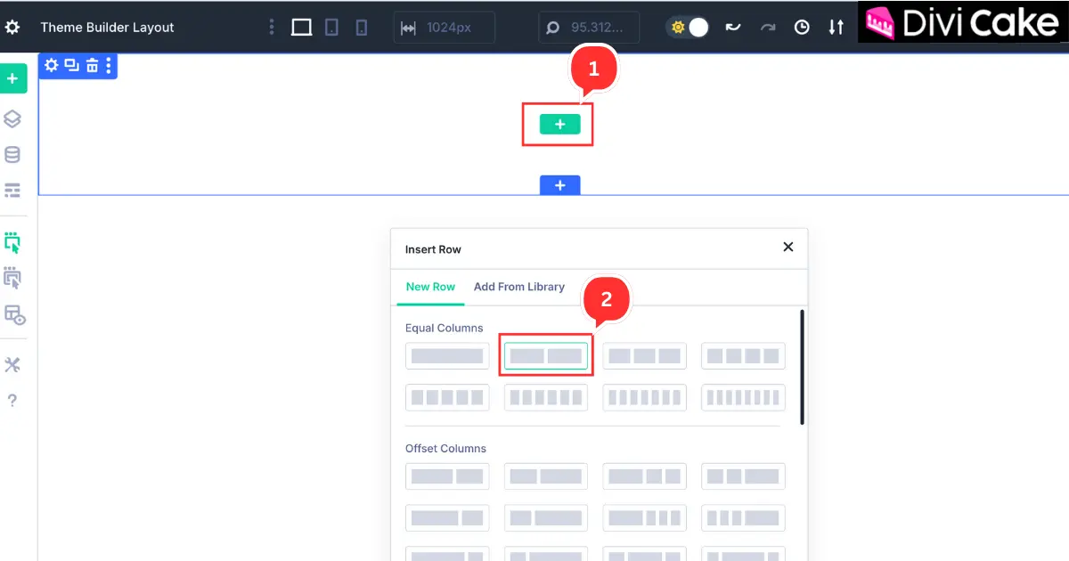This screenshot has height=561, width=1069.
Task: Open the question mark help icon
Action: click(12, 401)
